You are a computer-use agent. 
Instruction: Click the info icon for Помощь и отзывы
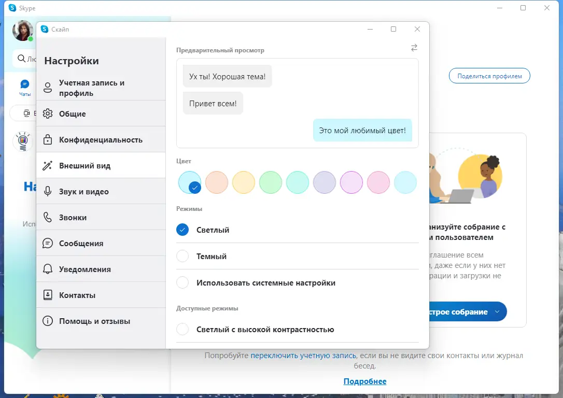[47, 321]
